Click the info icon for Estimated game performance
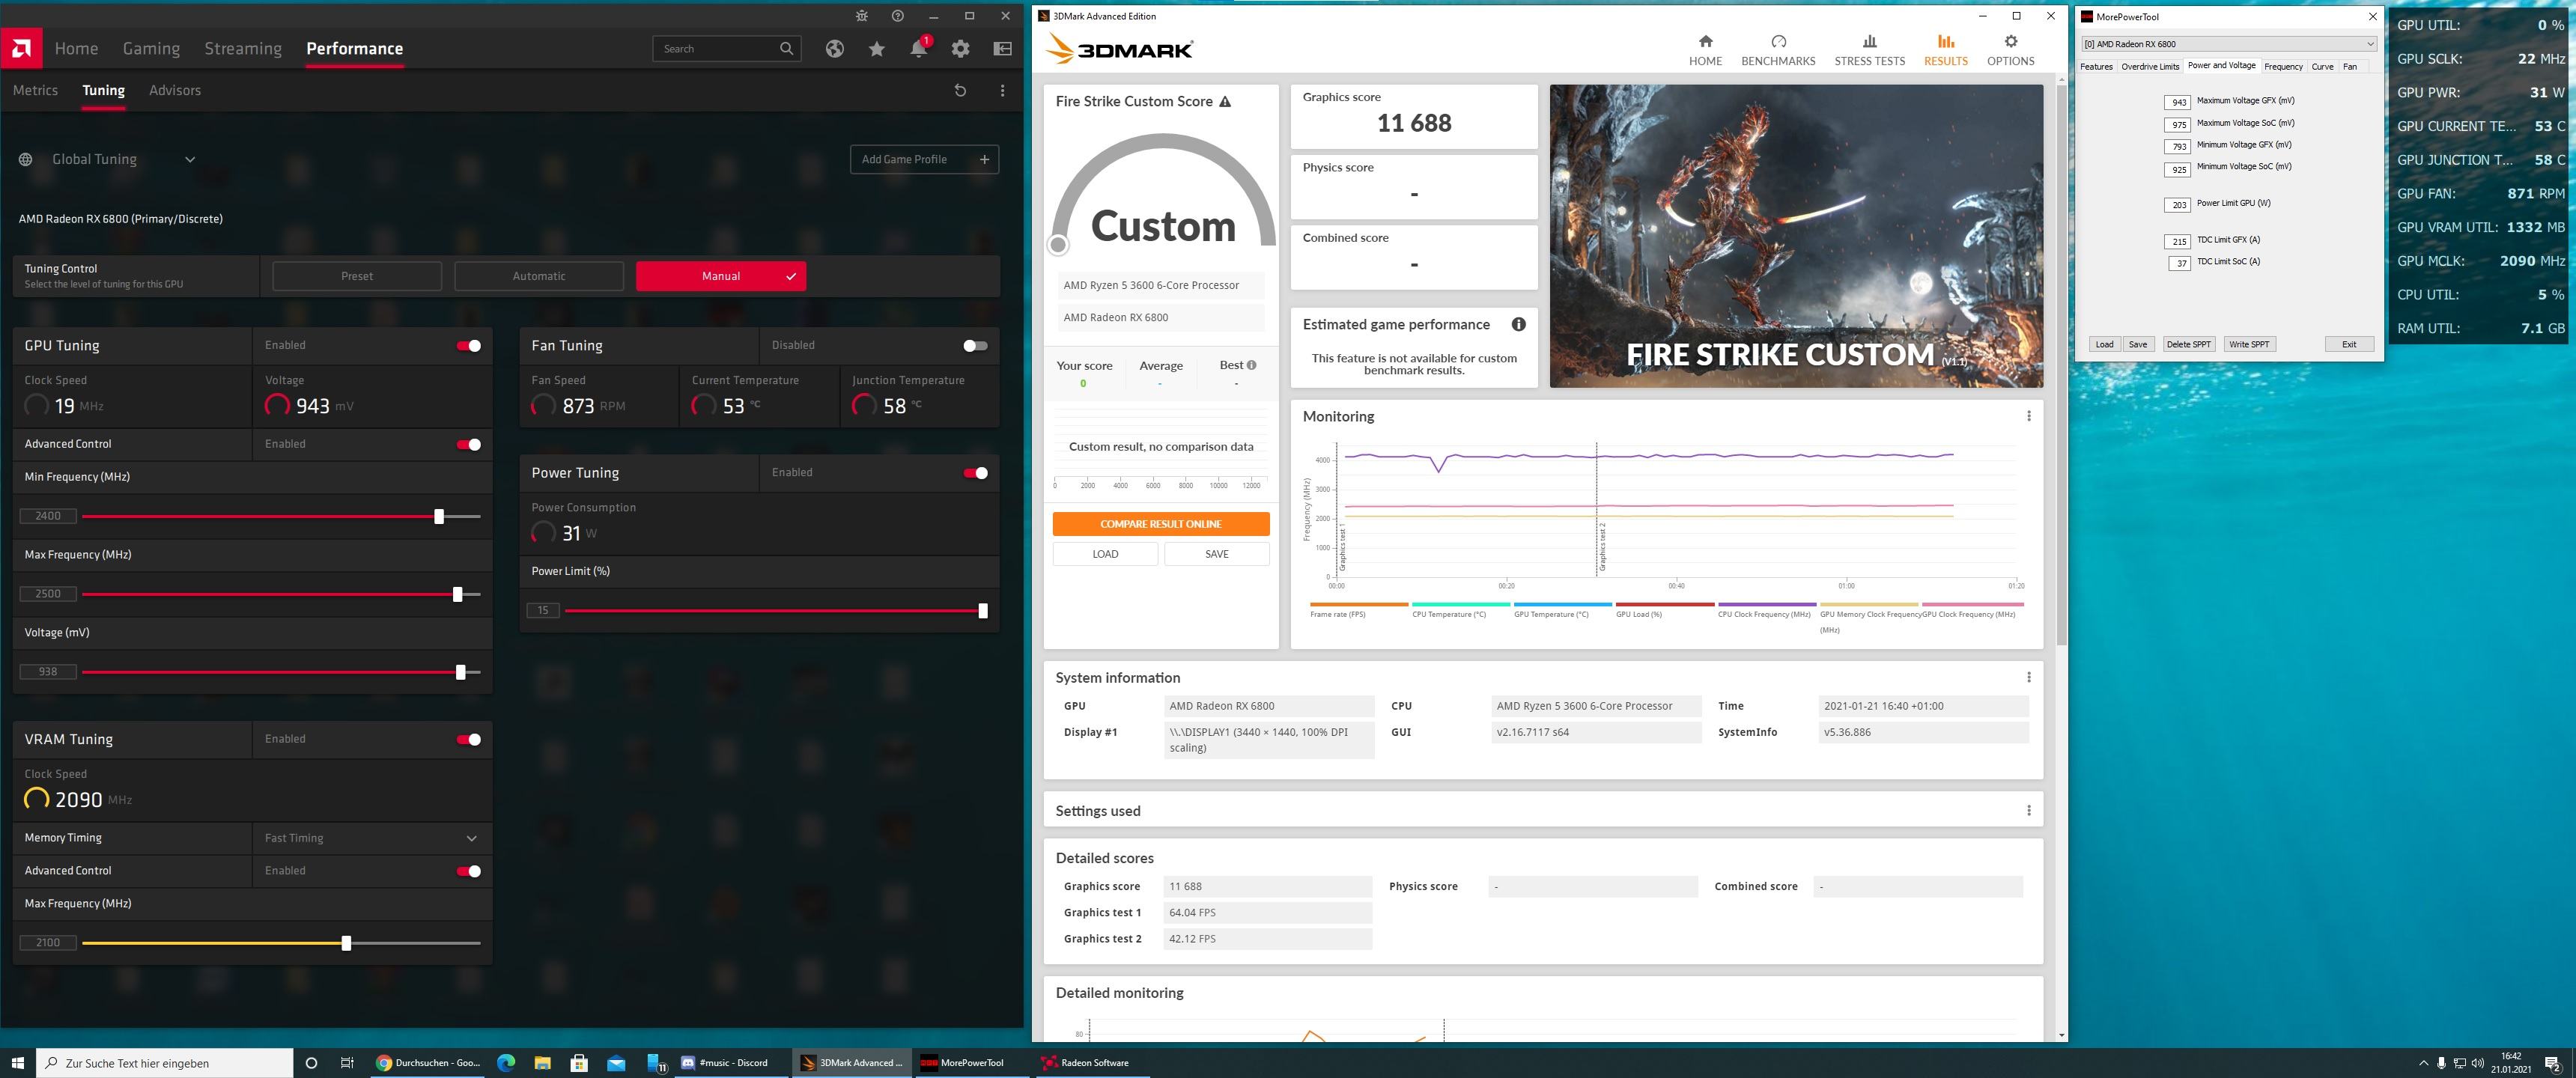 (1518, 324)
